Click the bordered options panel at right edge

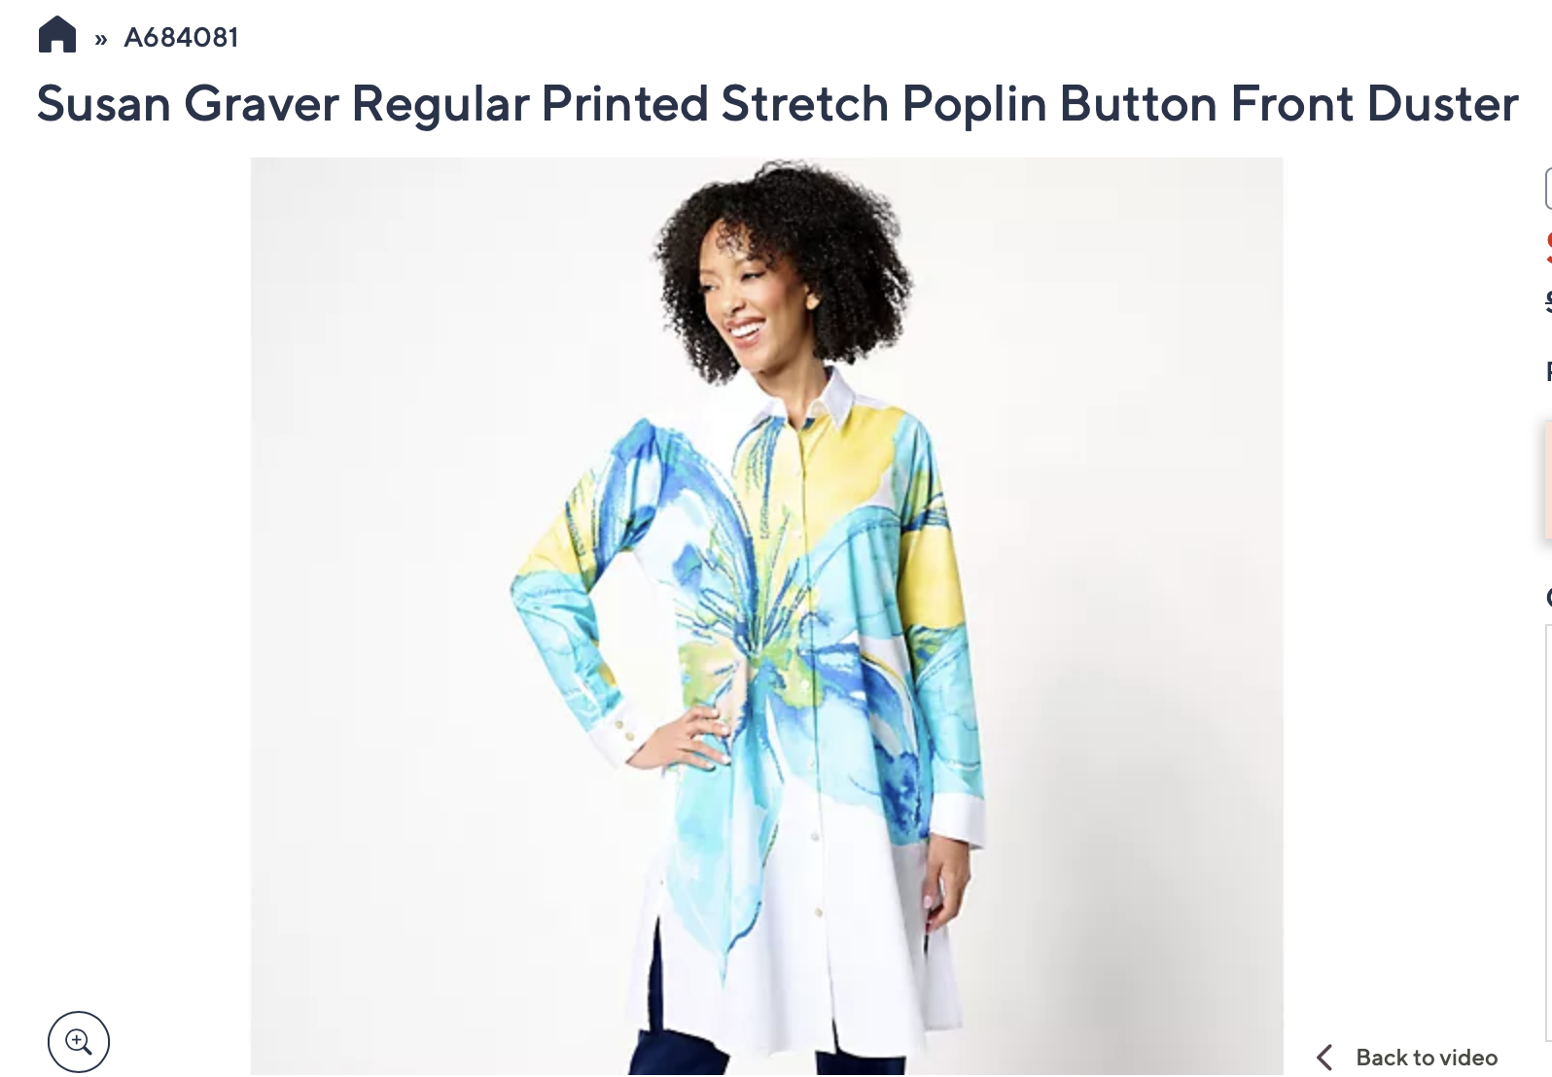click(x=1548, y=833)
